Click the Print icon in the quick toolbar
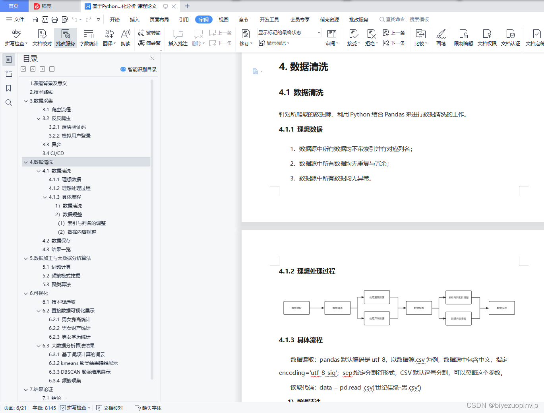Viewport: 544px width, 413px height. coord(54,19)
